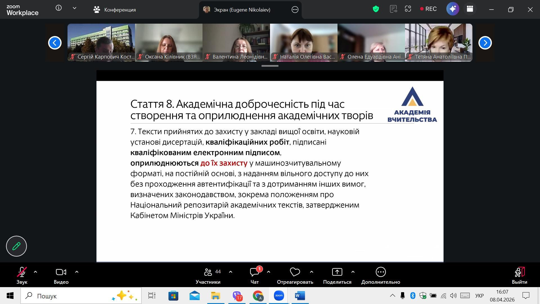Open Bluetooth tray icon

point(413,296)
